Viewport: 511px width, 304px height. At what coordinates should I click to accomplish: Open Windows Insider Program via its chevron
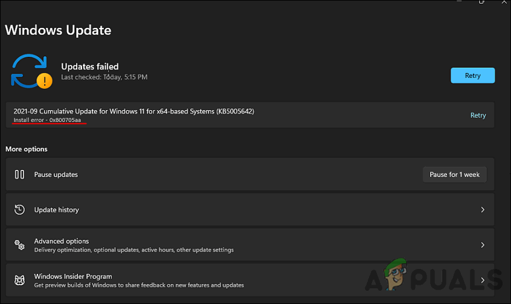(482, 280)
